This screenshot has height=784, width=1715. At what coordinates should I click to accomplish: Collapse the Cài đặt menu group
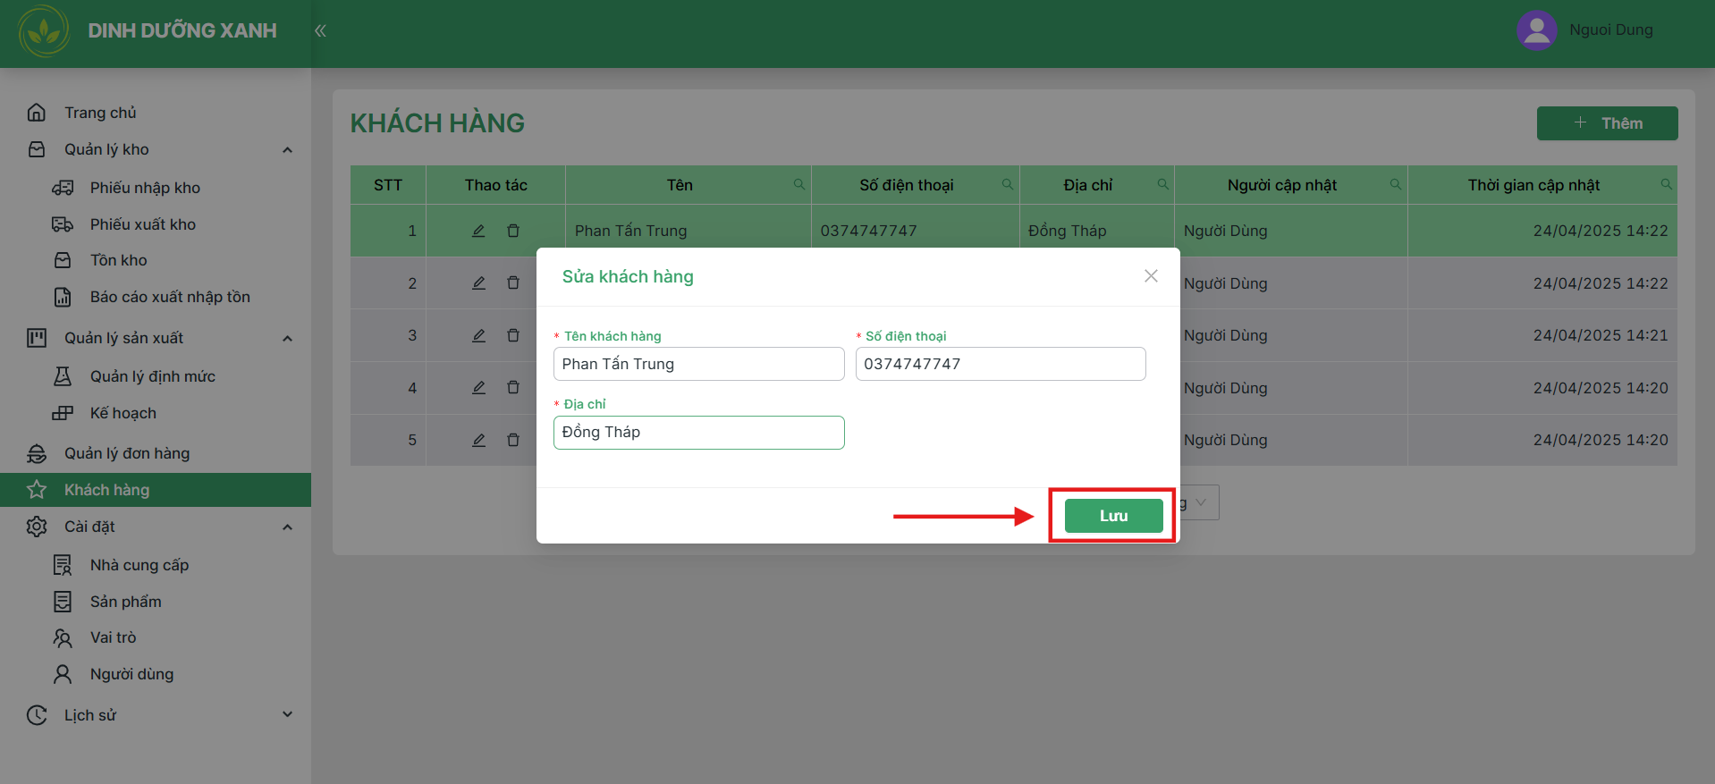click(288, 527)
